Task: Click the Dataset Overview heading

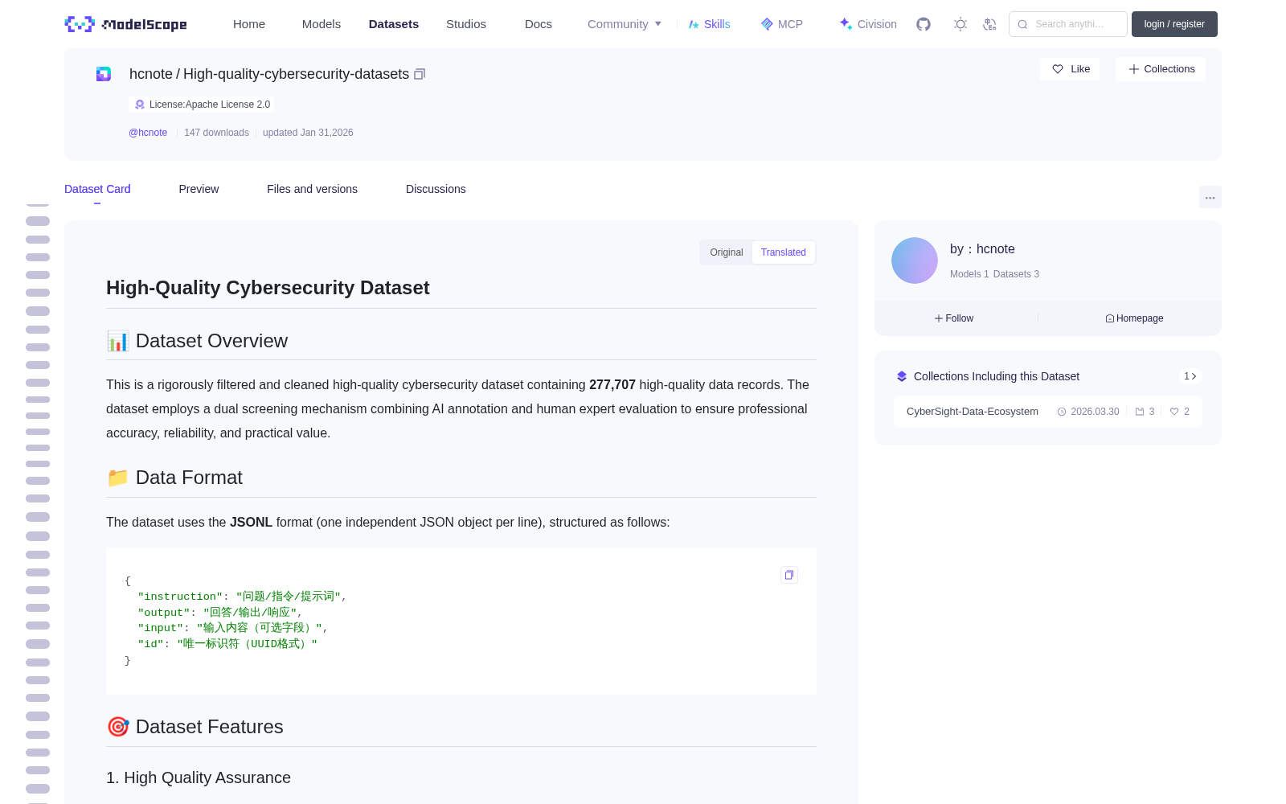Action: 197,341
